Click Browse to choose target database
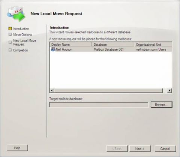Screen dimensions: 180x157 coord(161,105)
